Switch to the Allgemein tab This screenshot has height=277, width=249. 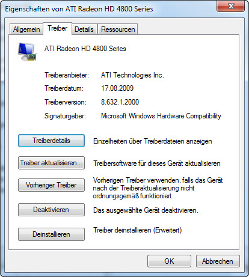26,29
